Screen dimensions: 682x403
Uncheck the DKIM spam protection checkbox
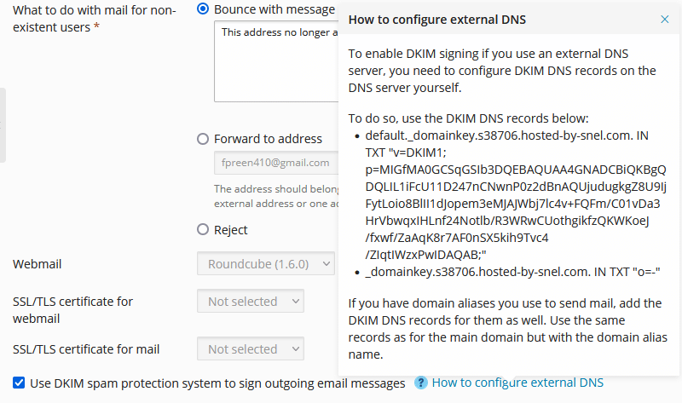tap(19, 383)
